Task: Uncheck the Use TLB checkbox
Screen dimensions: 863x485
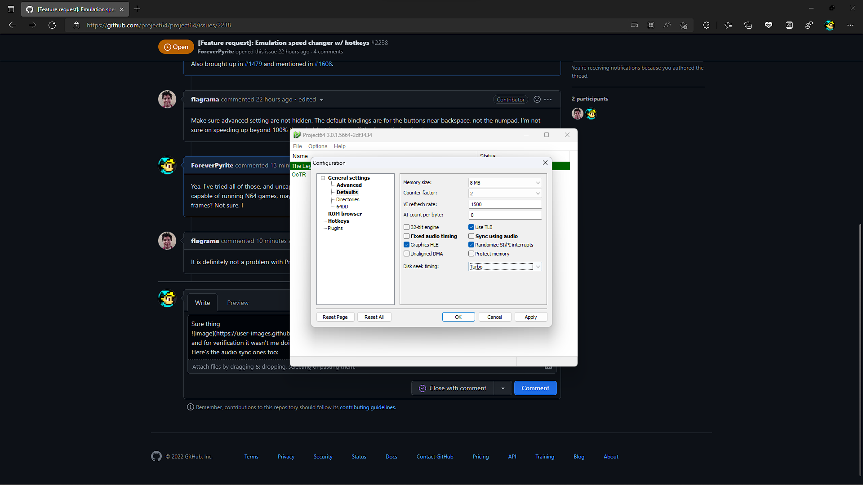Action: [x=472, y=227]
